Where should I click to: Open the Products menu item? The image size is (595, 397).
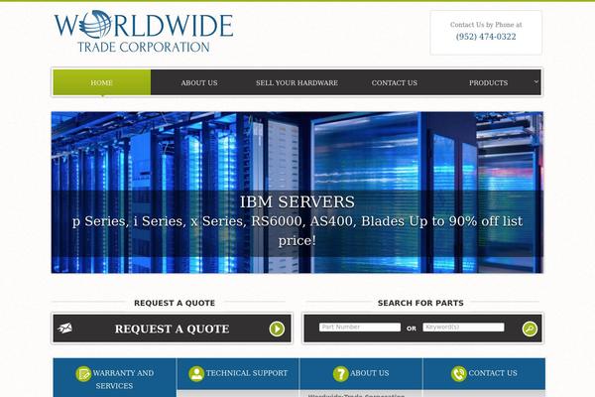click(488, 82)
